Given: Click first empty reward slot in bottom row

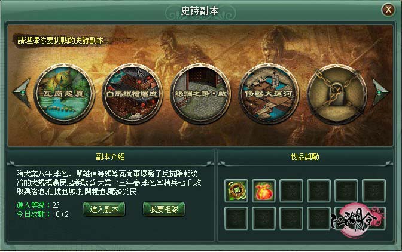Looking at the screenshot, I should [x=236, y=219].
